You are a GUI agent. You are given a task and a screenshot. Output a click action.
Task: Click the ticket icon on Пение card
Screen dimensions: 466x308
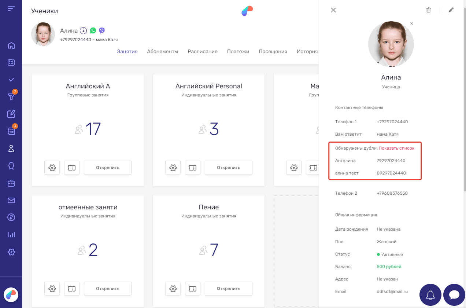pyautogui.click(x=193, y=289)
